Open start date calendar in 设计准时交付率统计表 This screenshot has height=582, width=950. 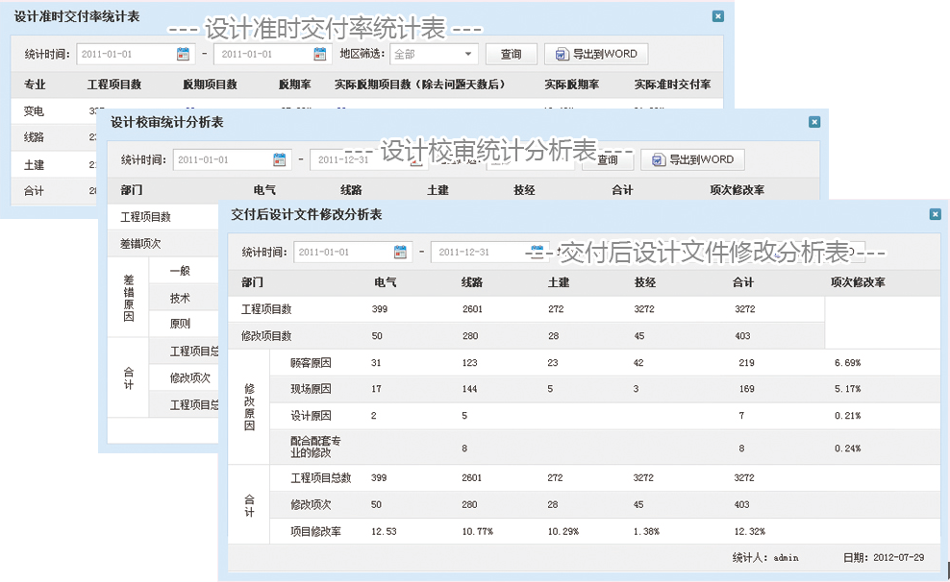[x=184, y=55]
